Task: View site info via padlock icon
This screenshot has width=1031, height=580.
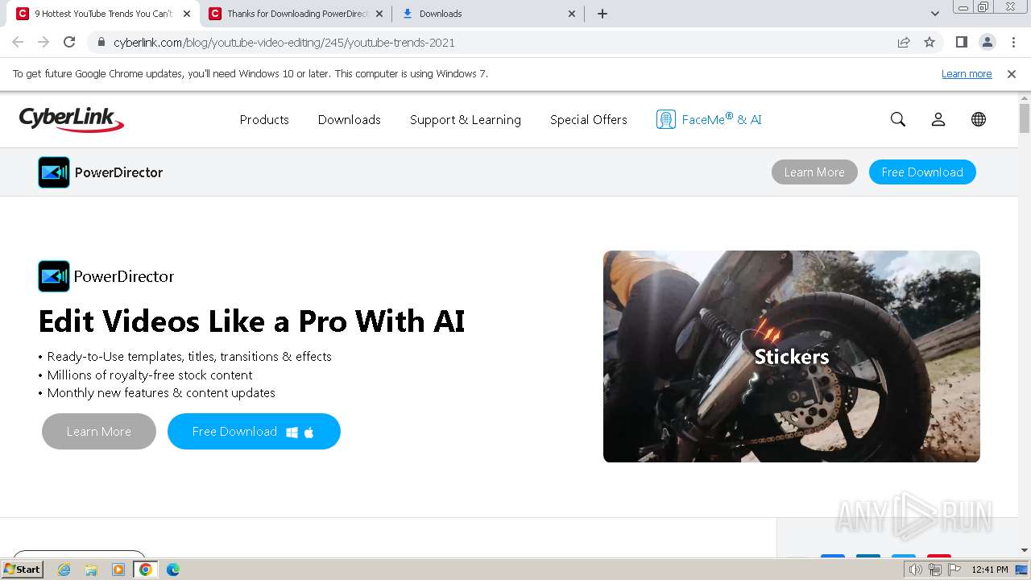Action: [x=101, y=42]
